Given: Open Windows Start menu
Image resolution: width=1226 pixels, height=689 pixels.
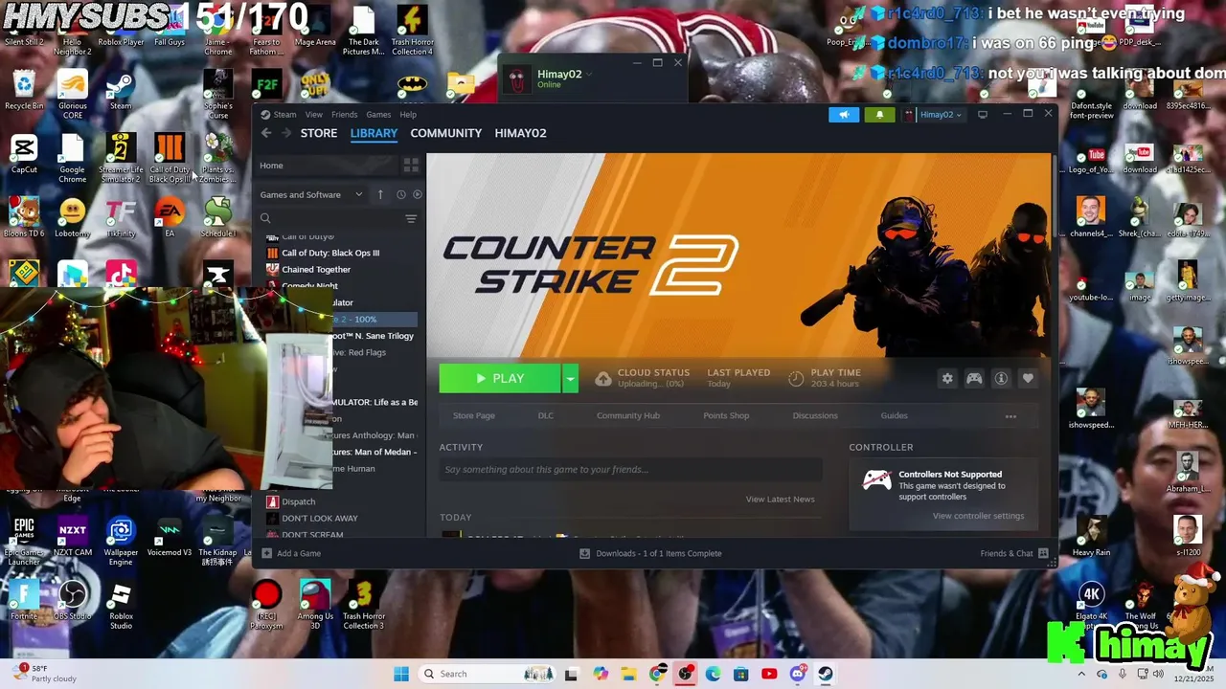Looking at the screenshot, I should pos(400,674).
